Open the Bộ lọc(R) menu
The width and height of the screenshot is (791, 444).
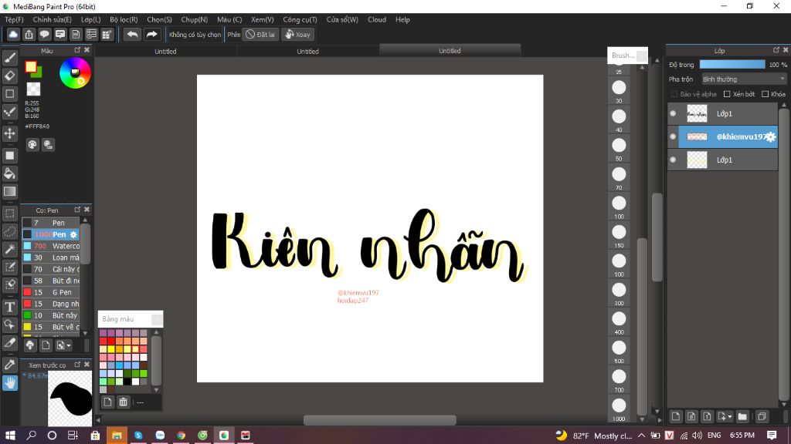[x=124, y=19]
